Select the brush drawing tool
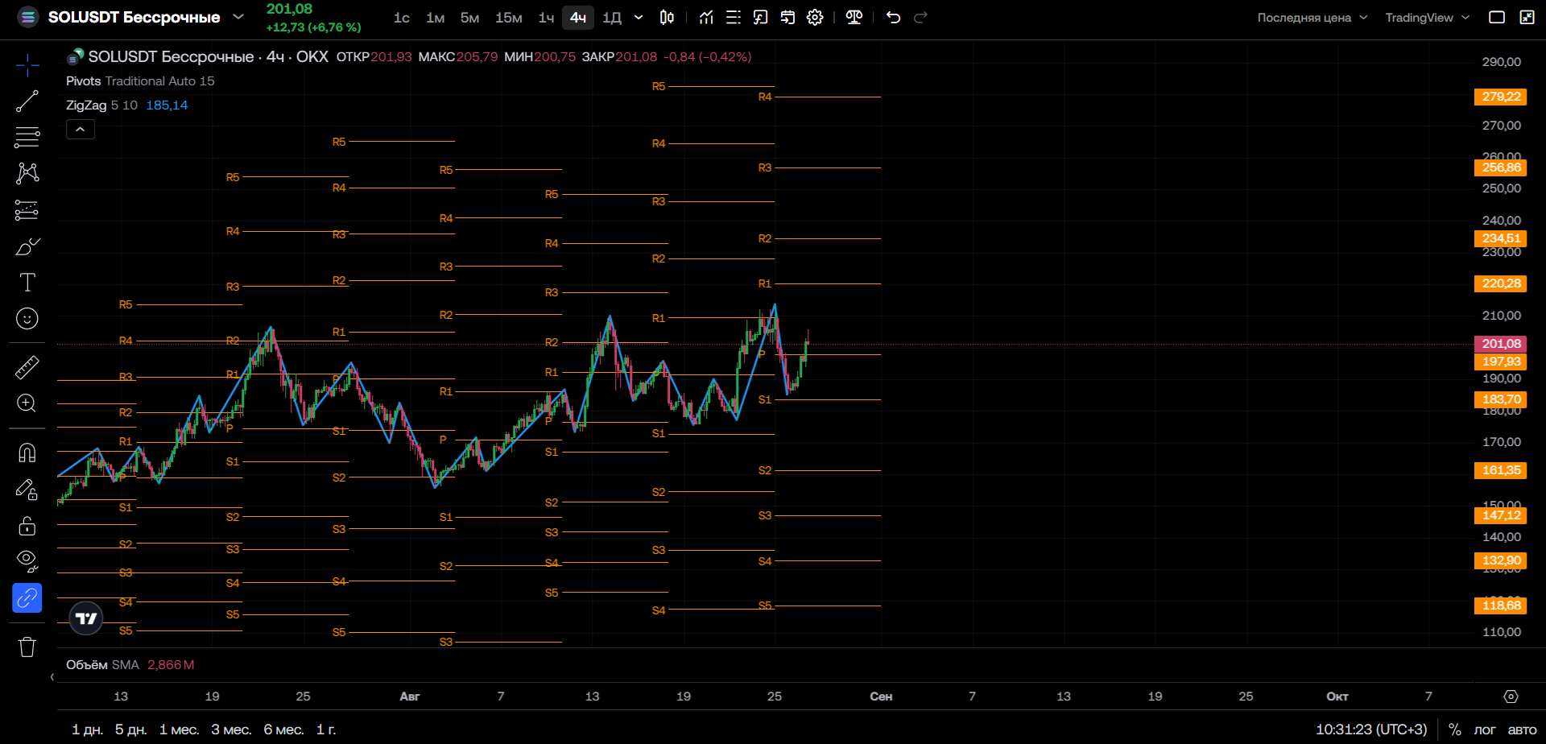 click(x=27, y=246)
